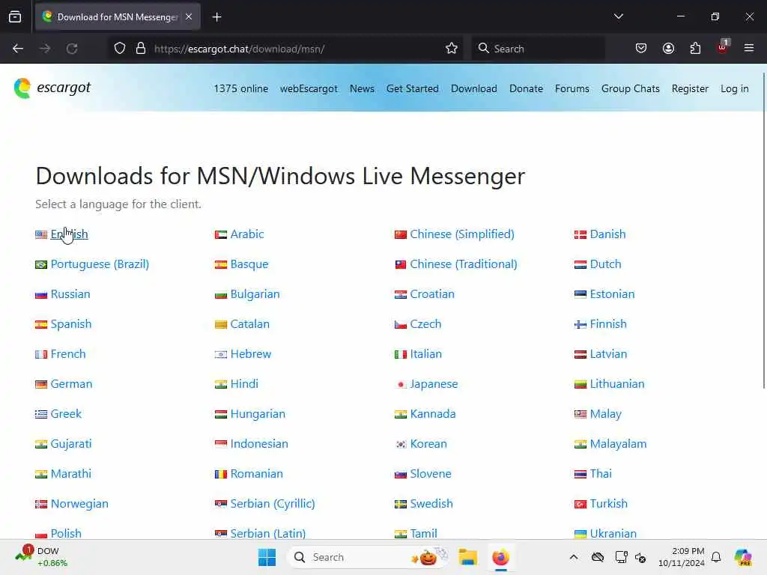The height and width of the screenshot is (575, 767).
Task: Go back with the browser back arrow
Action: coord(18,49)
